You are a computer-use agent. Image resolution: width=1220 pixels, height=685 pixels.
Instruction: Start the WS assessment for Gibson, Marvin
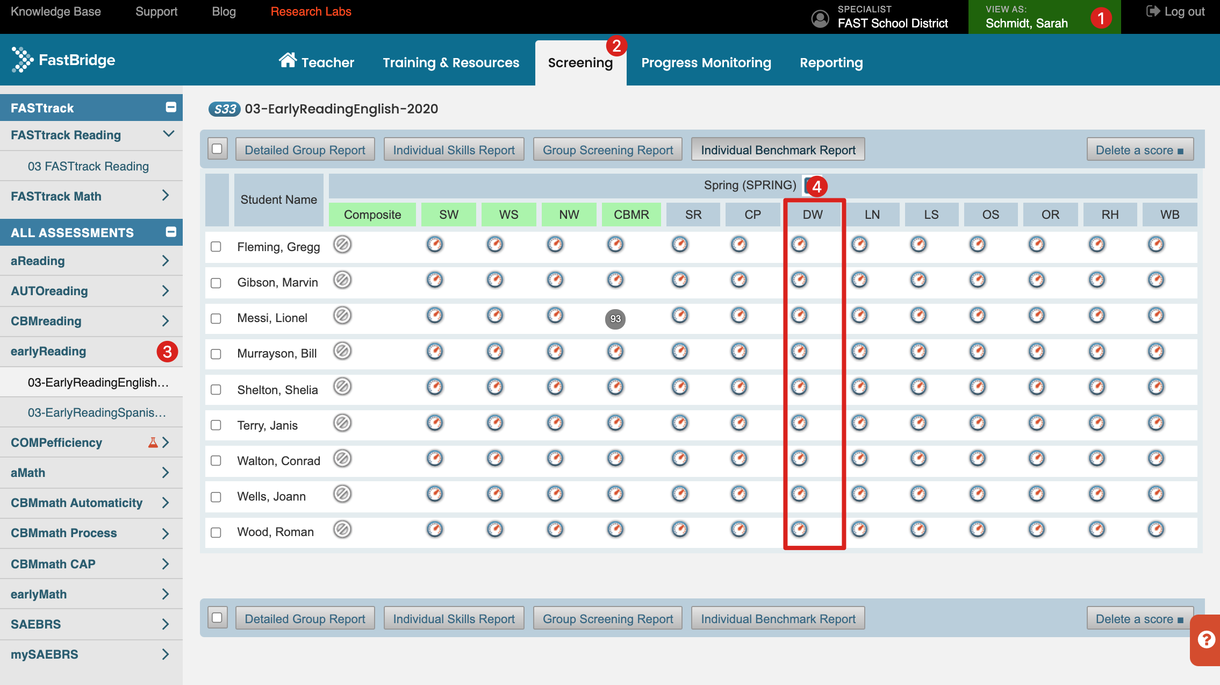[x=495, y=280]
